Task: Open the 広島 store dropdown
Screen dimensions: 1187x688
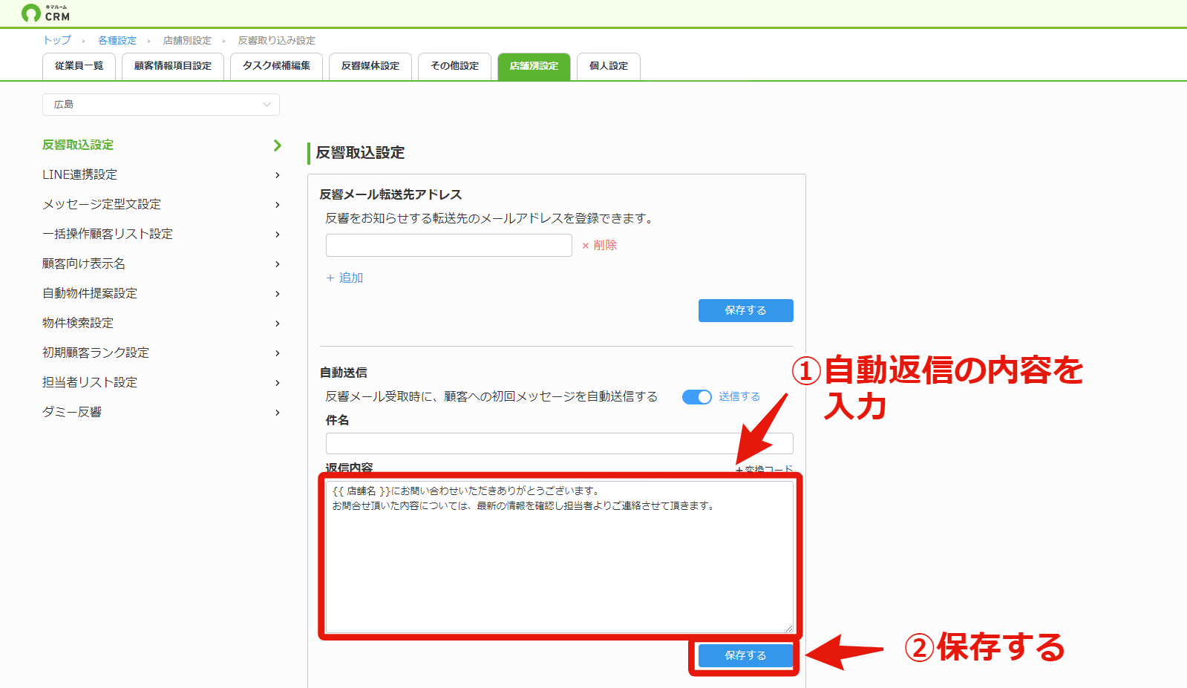Action: (161, 105)
